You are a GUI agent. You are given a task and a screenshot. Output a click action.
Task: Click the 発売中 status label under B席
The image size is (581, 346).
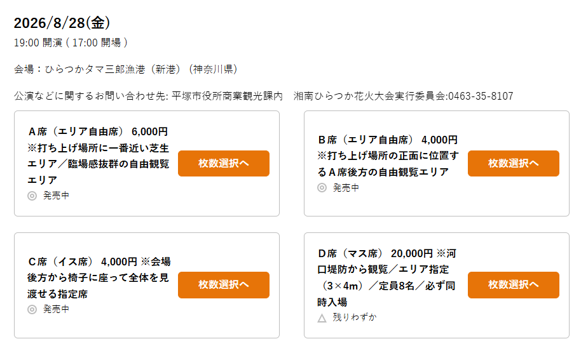tap(346, 188)
